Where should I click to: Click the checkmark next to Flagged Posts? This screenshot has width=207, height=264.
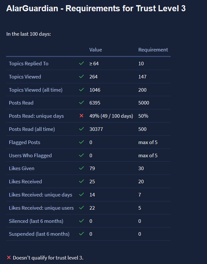(x=81, y=142)
